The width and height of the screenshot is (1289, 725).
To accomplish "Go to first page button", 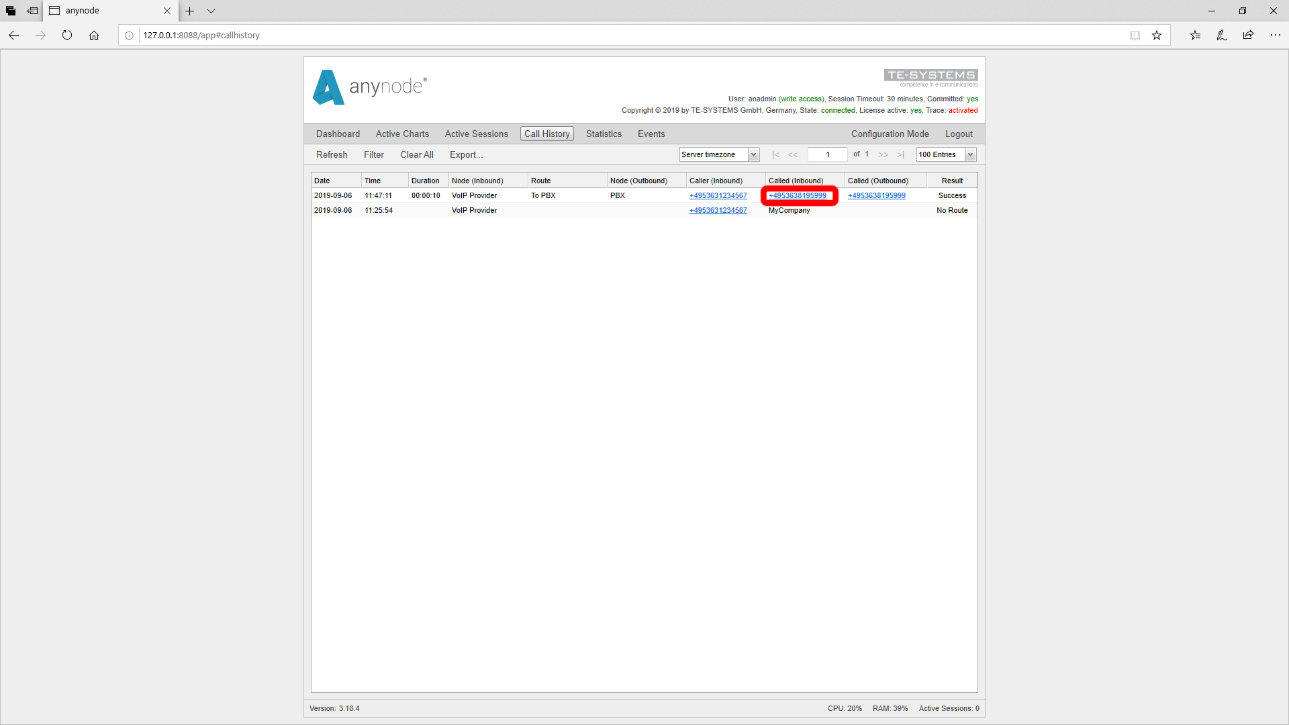I will pos(775,154).
